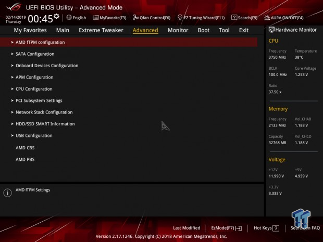The image size is (323, 242).
Task: Click Search(F9) label
Action: pos(247,18)
